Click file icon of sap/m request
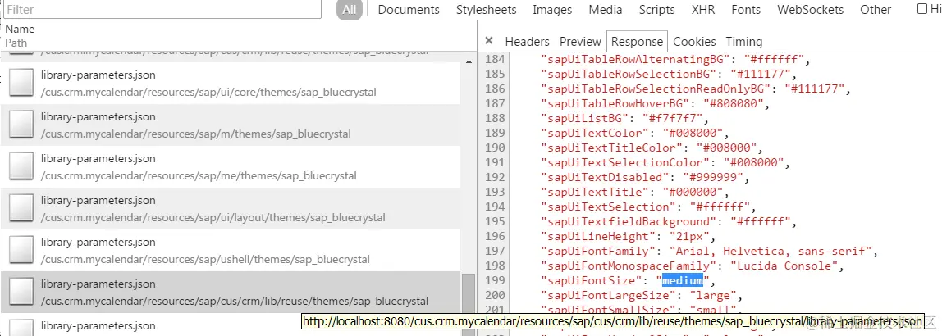 click(x=21, y=125)
